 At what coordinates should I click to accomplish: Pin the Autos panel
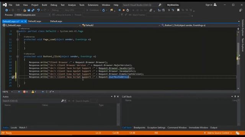(115, 96)
